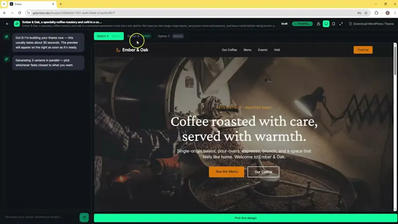Open Visit nav link in preview

coord(277,50)
